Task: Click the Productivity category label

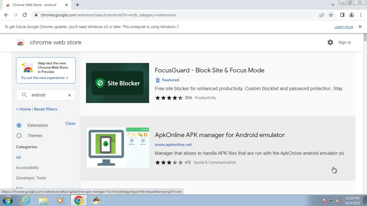Action: 205,98
